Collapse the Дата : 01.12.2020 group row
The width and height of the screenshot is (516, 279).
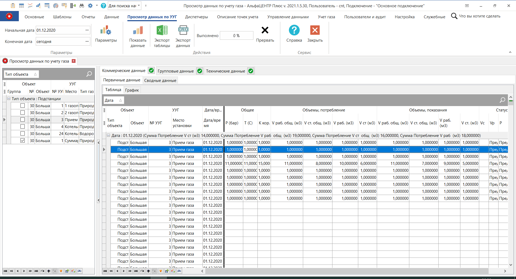[x=108, y=135]
